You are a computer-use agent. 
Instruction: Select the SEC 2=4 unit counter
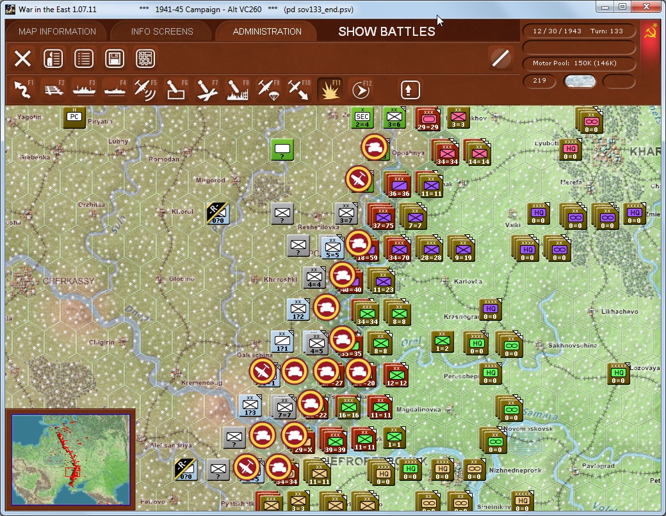[x=362, y=118]
